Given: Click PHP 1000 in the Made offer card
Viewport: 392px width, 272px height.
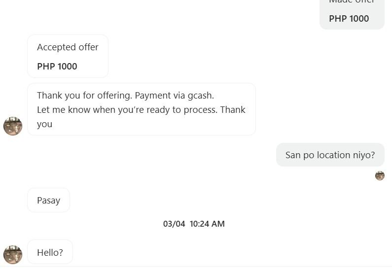Looking at the screenshot, I should 349,19.
